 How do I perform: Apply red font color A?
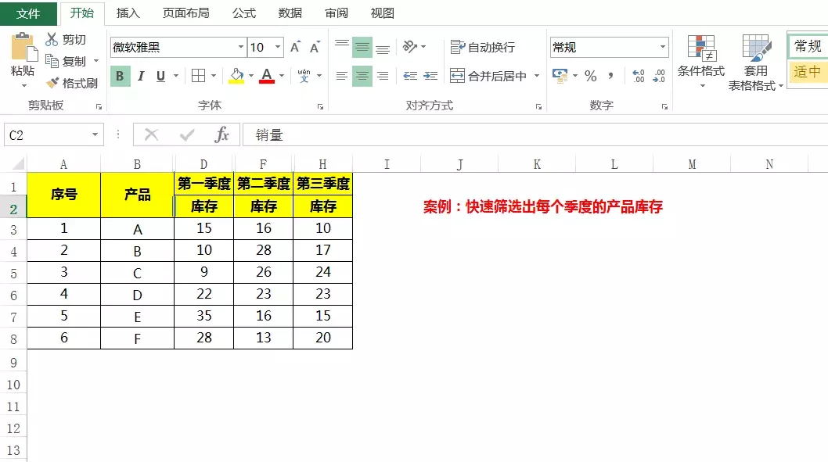point(267,76)
